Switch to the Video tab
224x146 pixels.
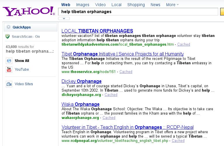[x=100, y=5]
